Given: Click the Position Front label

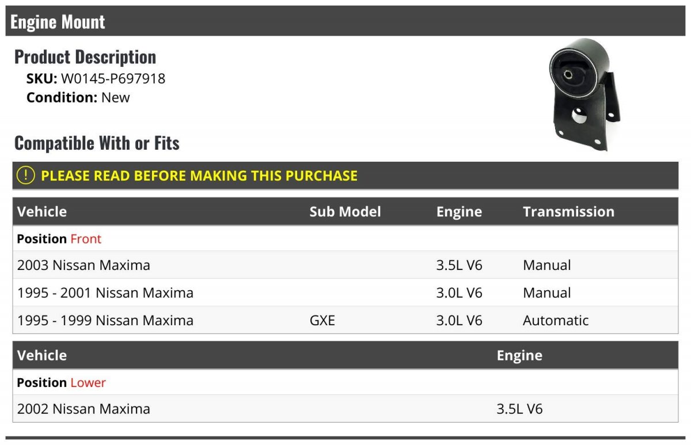Looking at the screenshot, I should tap(59, 238).
